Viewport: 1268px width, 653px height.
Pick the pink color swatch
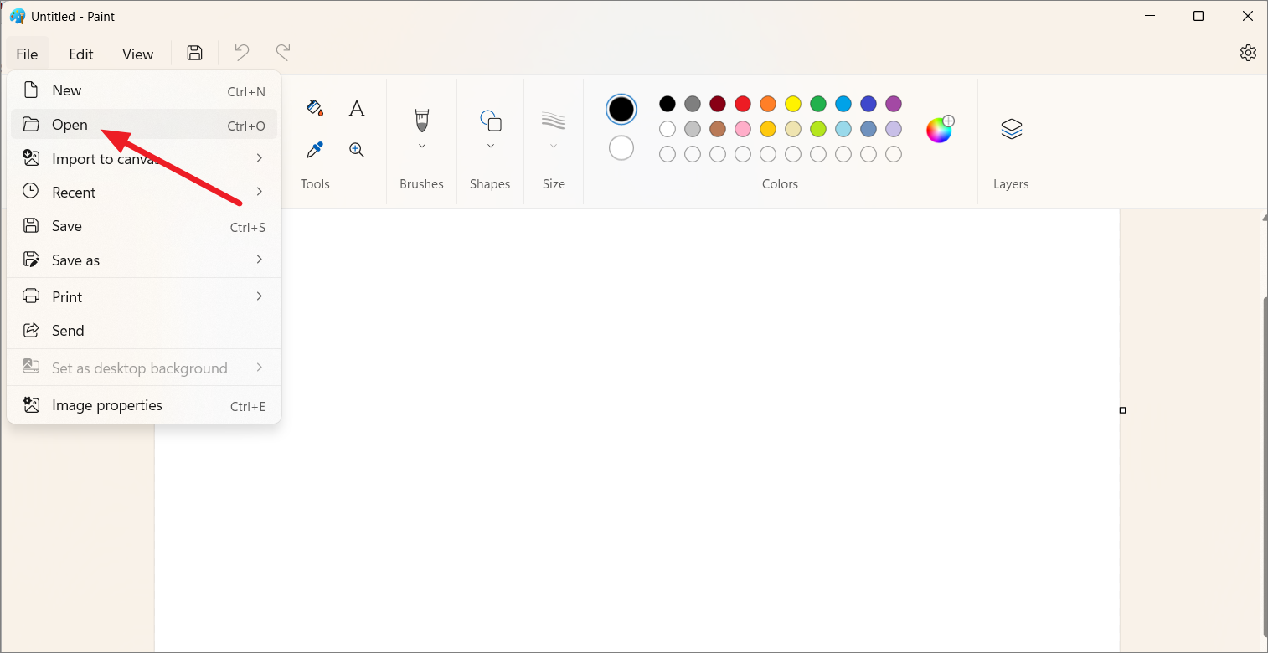click(x=743, y=129)
